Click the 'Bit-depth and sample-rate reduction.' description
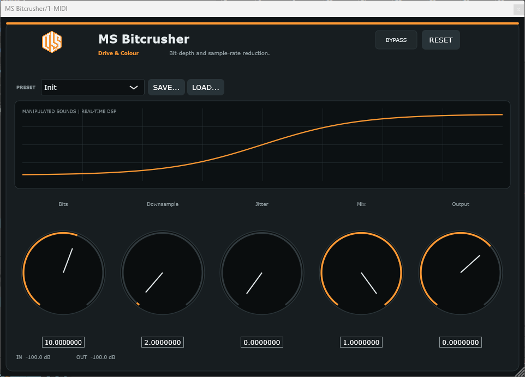The width and height of the screenshot is (525, 377). point(219,53)
